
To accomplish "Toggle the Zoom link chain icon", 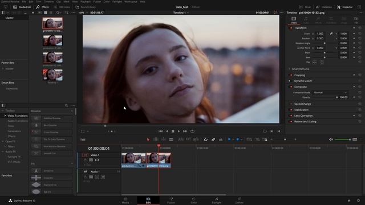I will 331,34.
